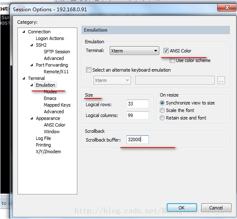Click Cancel to discard changes

coord(216,208)
